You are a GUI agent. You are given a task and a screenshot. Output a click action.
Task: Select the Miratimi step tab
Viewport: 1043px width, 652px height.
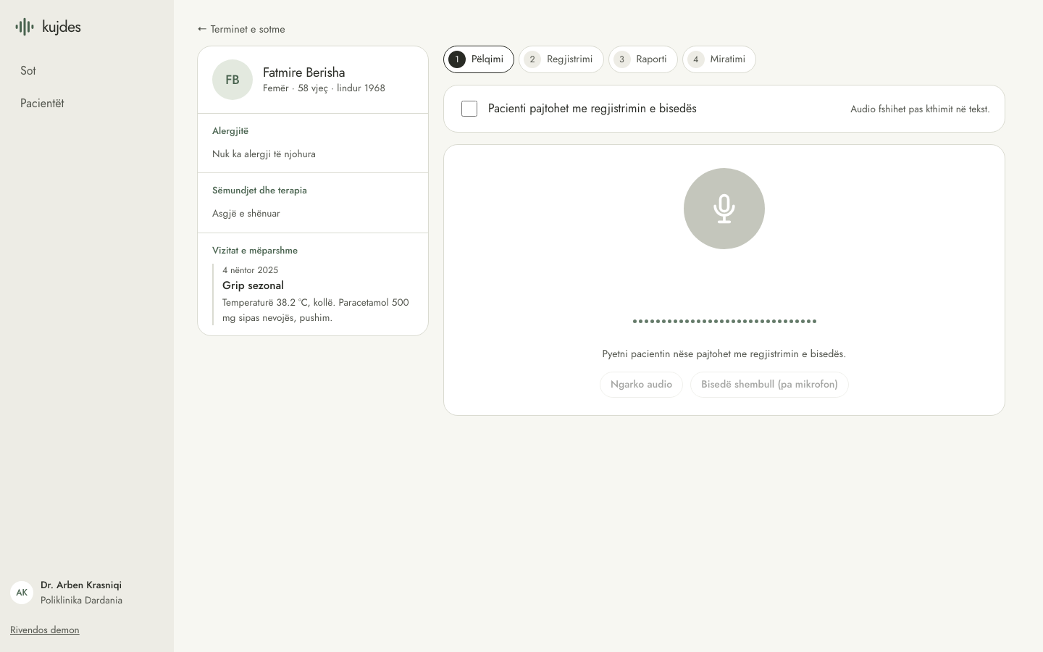719,59
